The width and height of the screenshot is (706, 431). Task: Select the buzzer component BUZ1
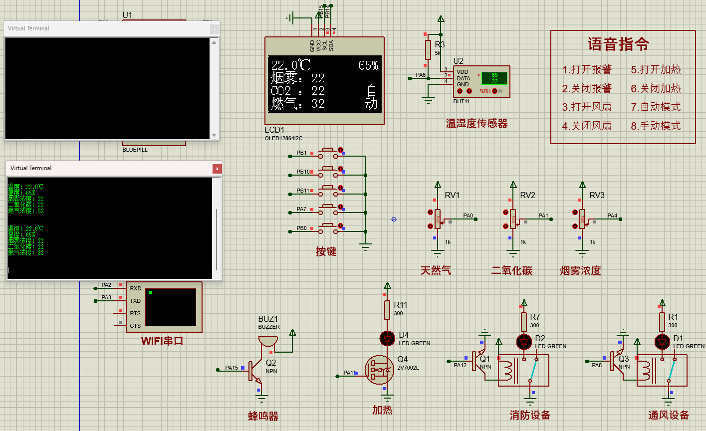(x=267, y=342)
